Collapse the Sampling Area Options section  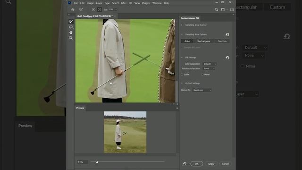point(182,34)
